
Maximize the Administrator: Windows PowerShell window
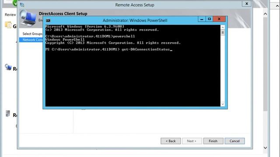[x=209, y=19]
